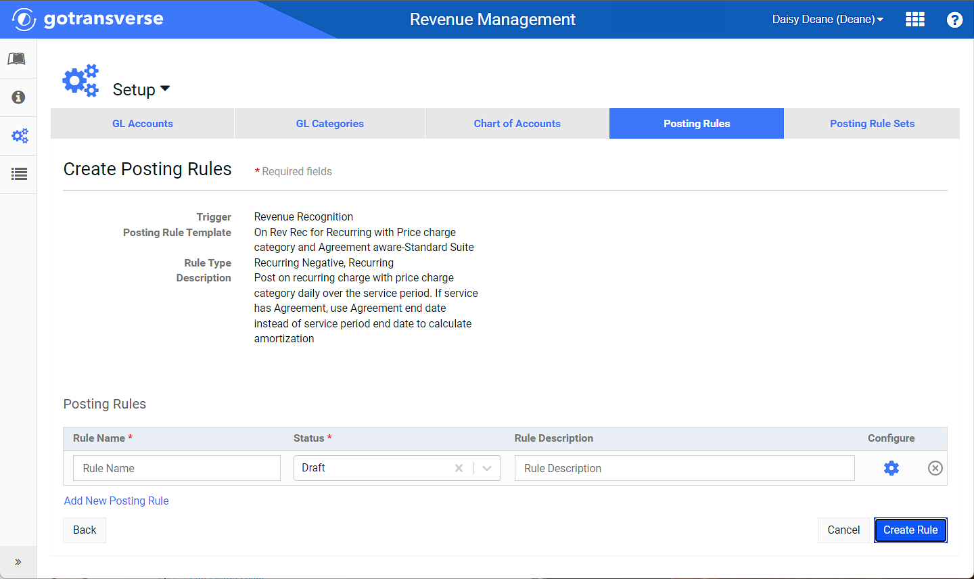Click the Create Rule button
The image size is (974, 579).
pyautogui.click(x=910, y=530)
